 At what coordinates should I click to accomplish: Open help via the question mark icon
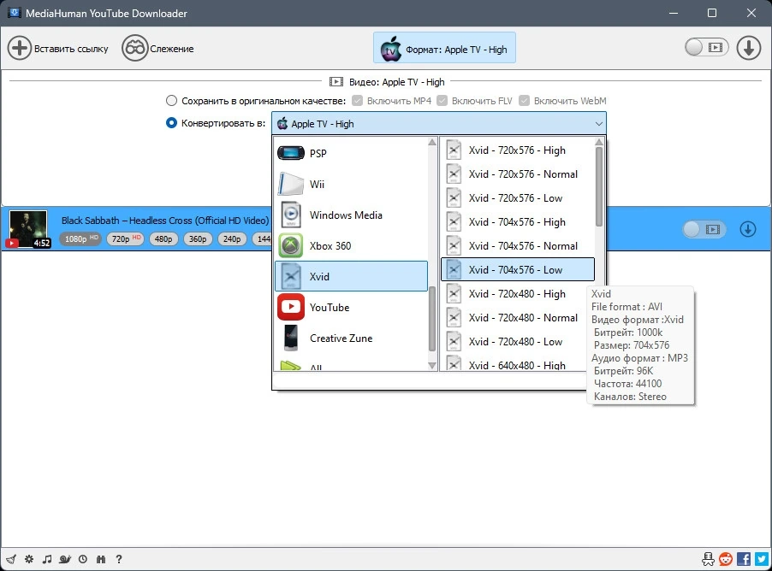click(x=119, y=559)
